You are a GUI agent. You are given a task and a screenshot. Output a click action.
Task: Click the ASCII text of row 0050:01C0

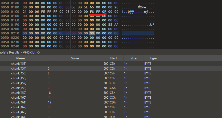138,12
